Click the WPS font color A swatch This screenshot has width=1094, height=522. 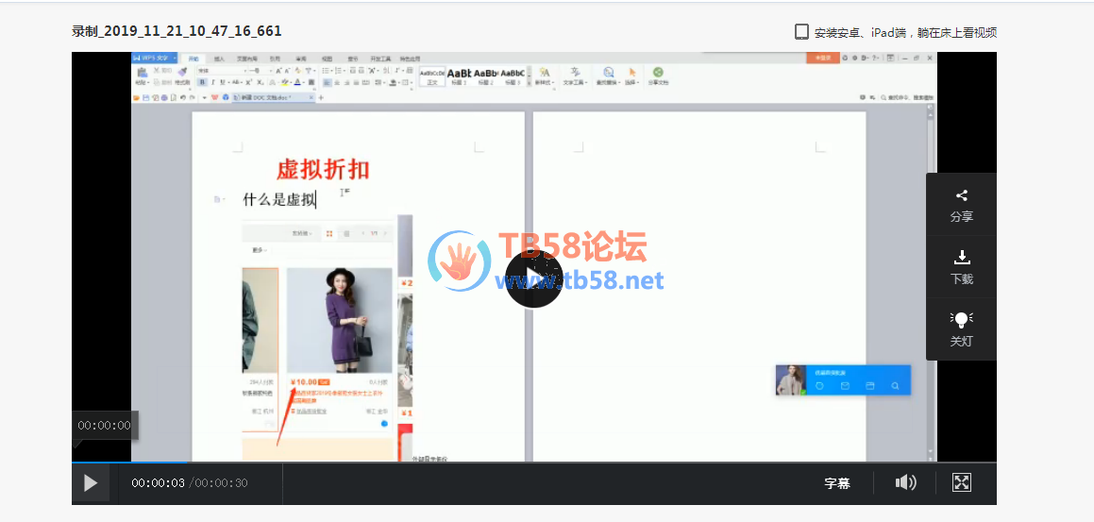(297, 82)
